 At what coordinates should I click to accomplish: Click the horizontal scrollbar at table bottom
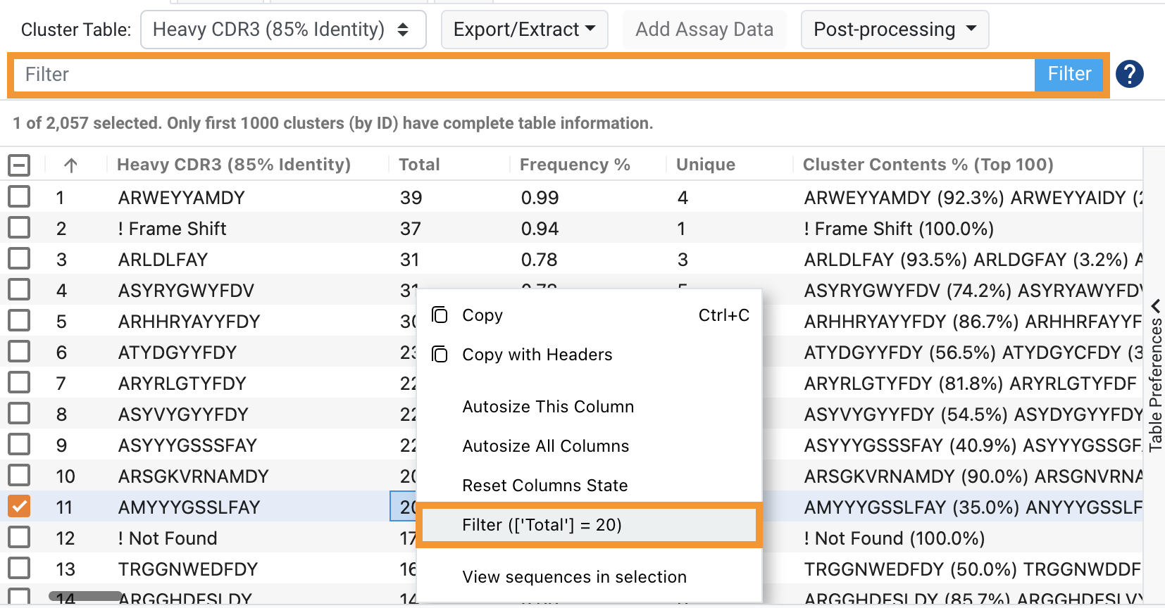click(85, 596)
